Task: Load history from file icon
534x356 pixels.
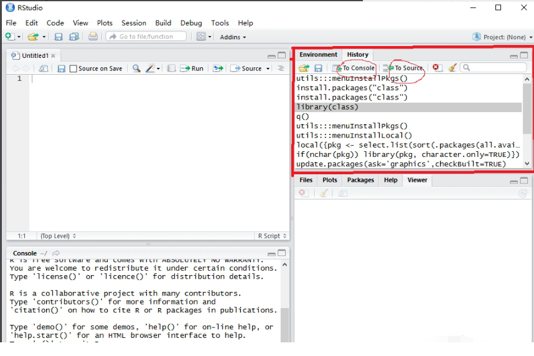Action: [304, 68]
